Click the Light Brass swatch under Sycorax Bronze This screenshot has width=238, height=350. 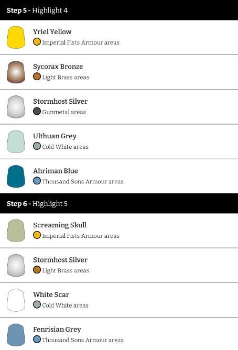tap(37, 76)
